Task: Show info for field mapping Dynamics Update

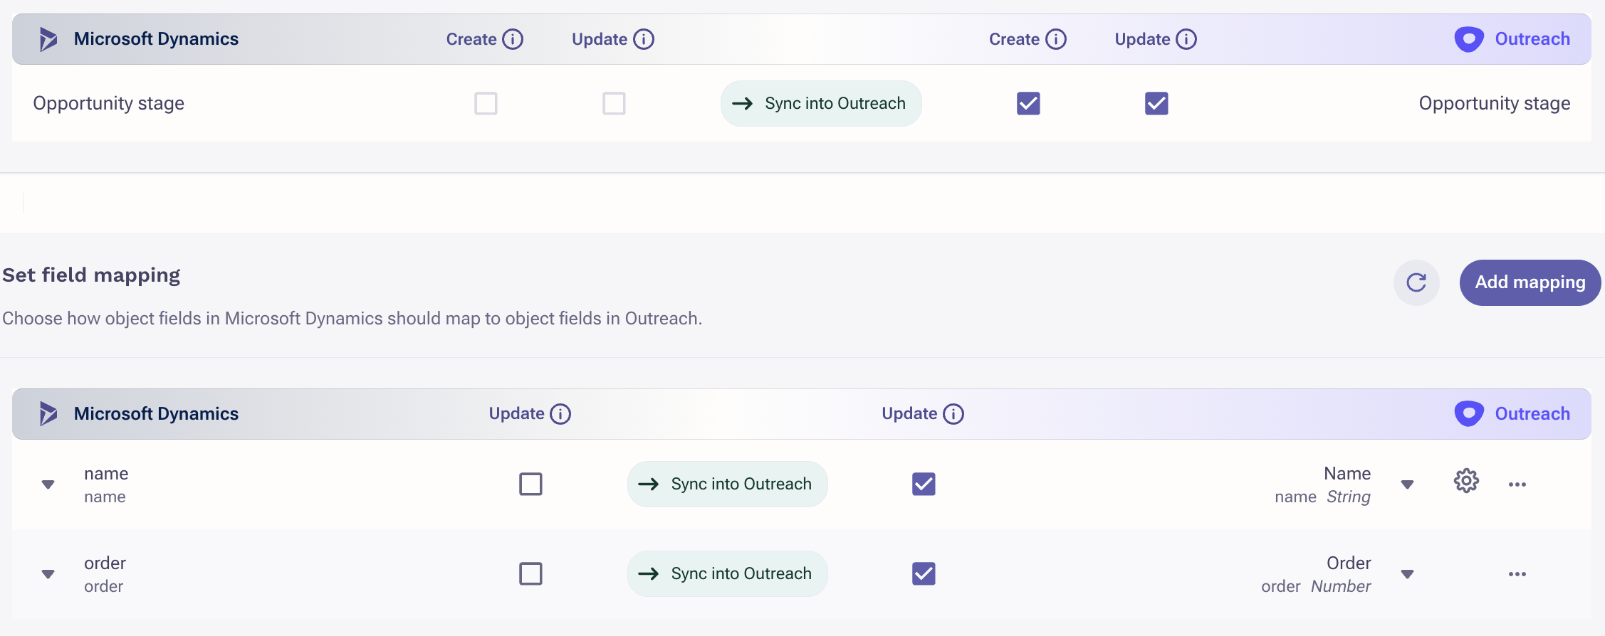Action: (x=560, y=414)
